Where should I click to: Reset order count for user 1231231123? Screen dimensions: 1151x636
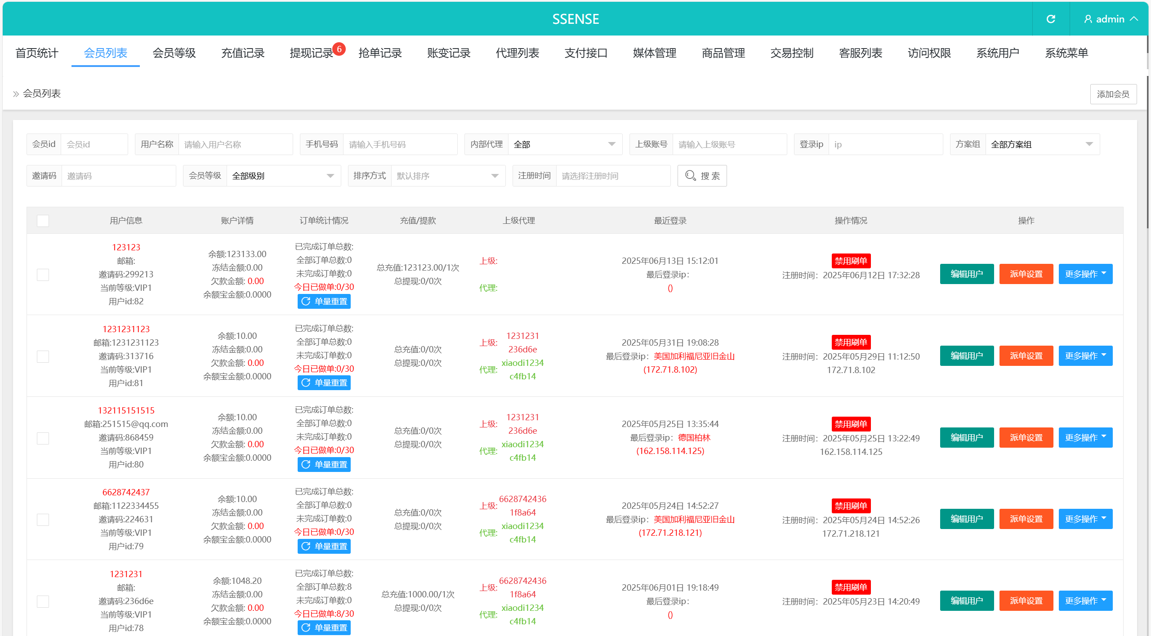point(324,382)
